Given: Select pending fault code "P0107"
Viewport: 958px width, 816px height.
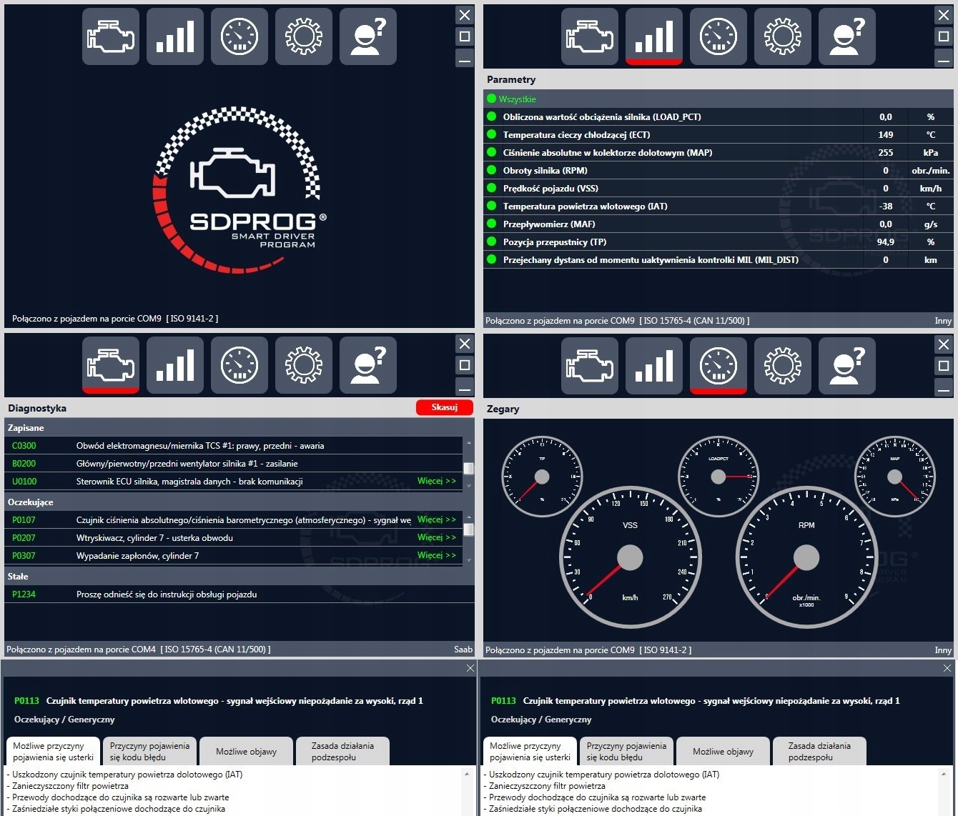Looking at the screenshot, I should (x=24, y=520).
